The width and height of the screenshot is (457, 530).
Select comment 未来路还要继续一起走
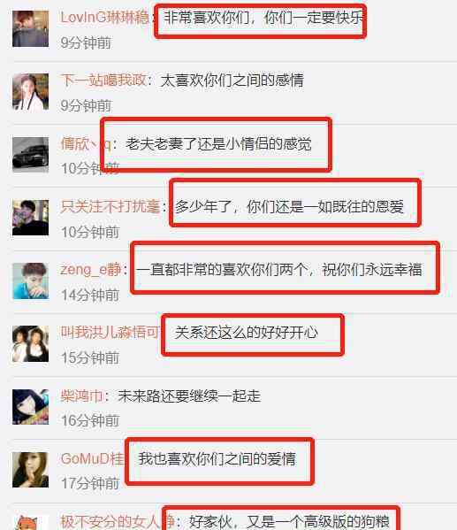tap(189, 396)
